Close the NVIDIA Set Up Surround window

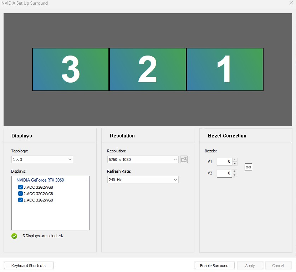(x=291, y=3)
